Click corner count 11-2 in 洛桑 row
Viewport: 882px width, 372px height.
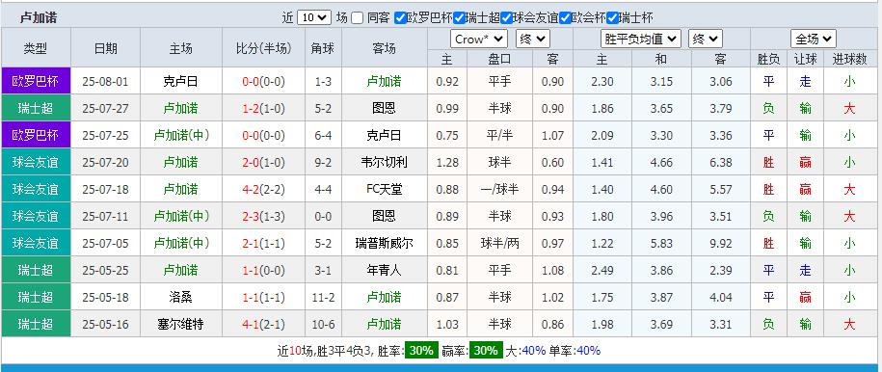[x=323, y=297]
